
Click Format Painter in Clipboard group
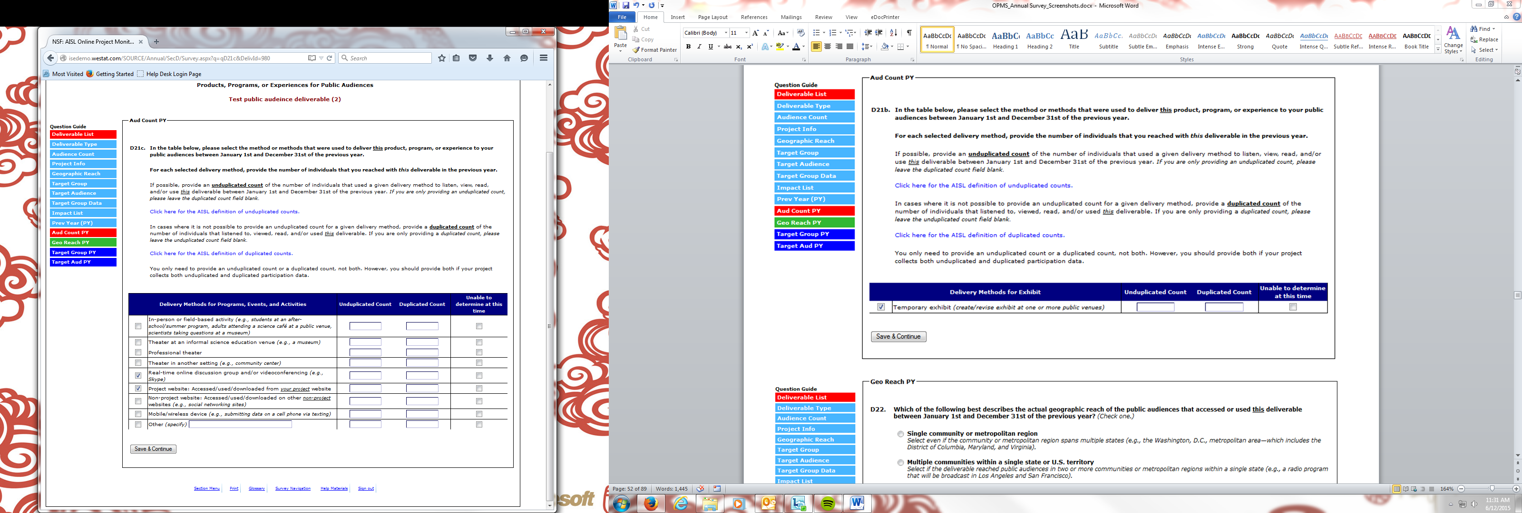click(x=654, y=50)
